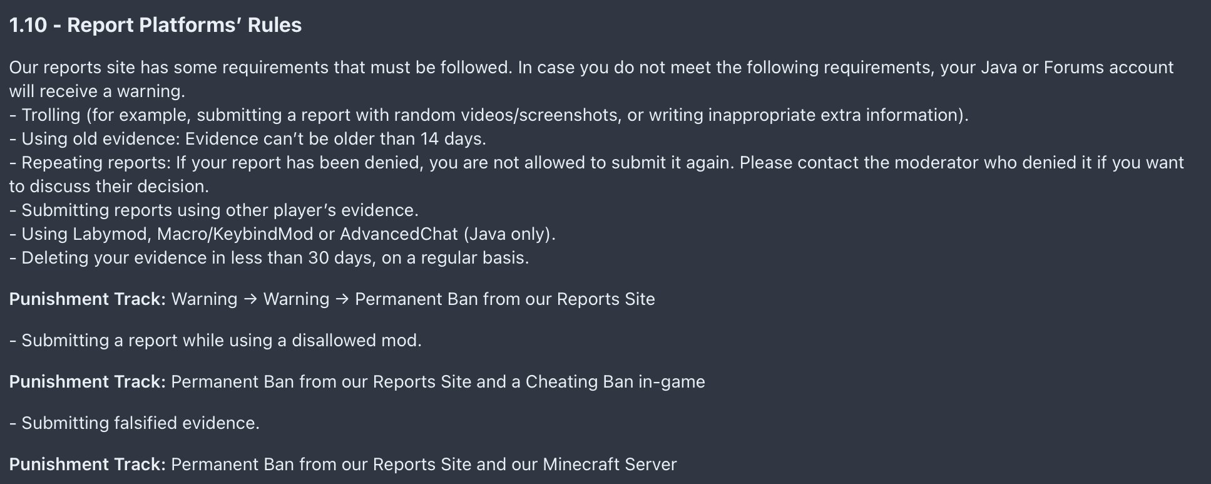Click the first arrow between Warning words
Image resolution: width=1211 pixels, height=484 pixels.
tap(250, 299)
